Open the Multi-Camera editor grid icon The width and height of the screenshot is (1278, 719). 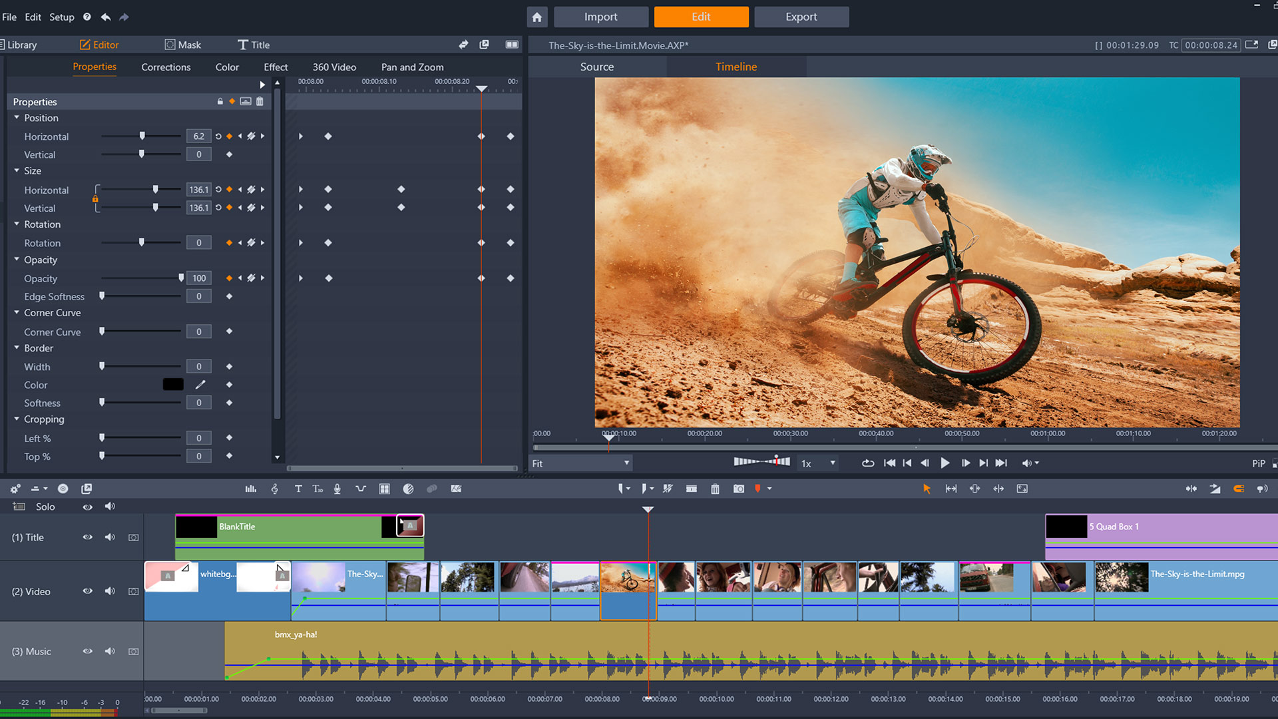[x=384, y=488]
